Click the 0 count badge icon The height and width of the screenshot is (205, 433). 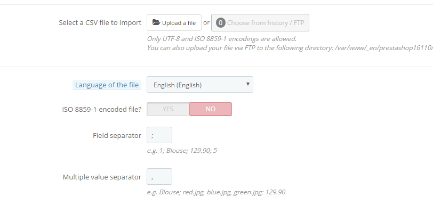coord(220,22)
